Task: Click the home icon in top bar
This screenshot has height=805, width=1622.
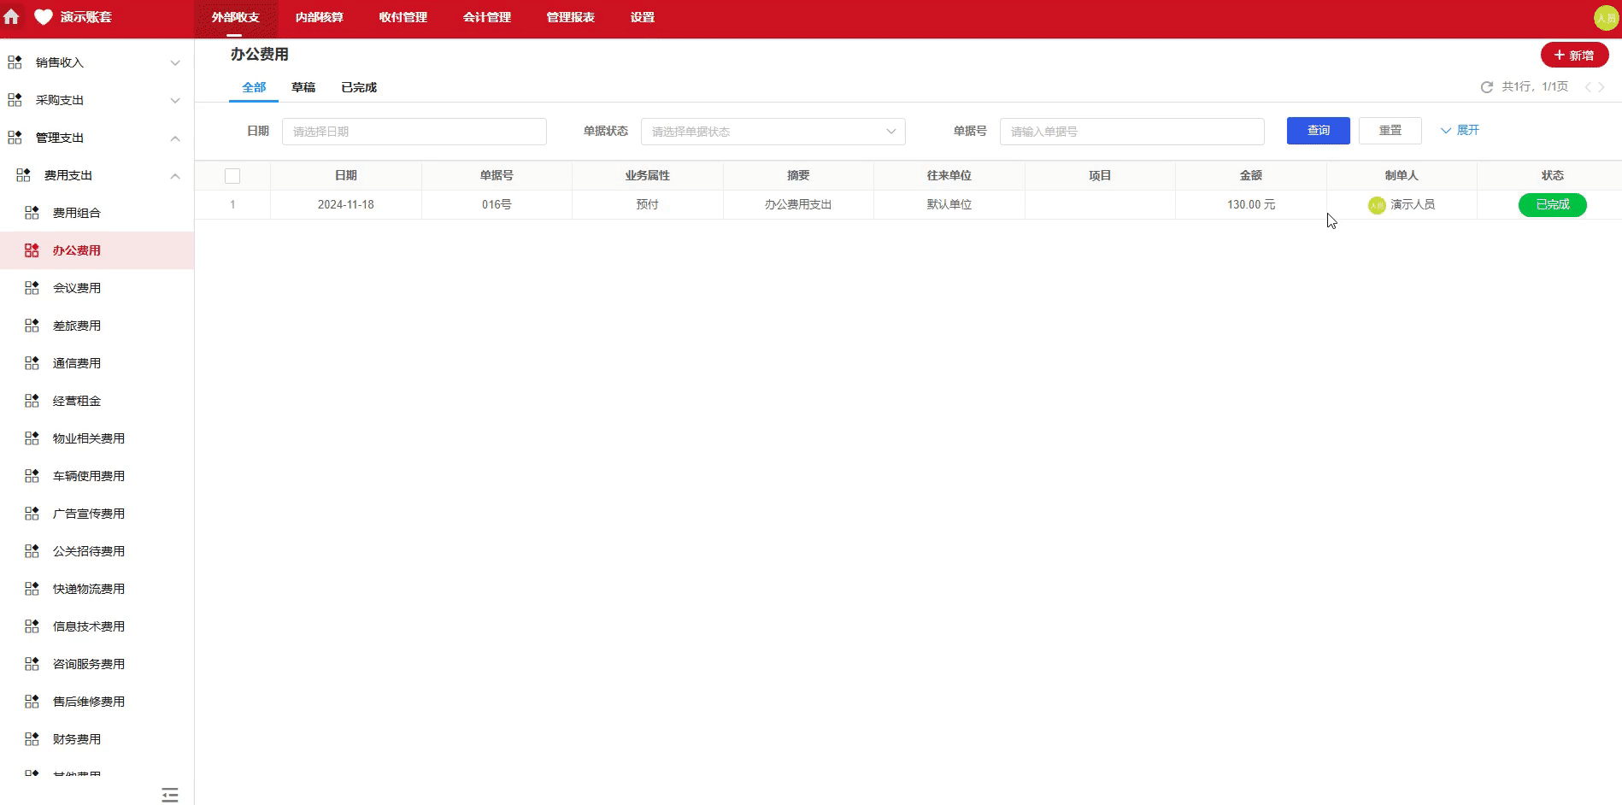Action: [13, 17]
